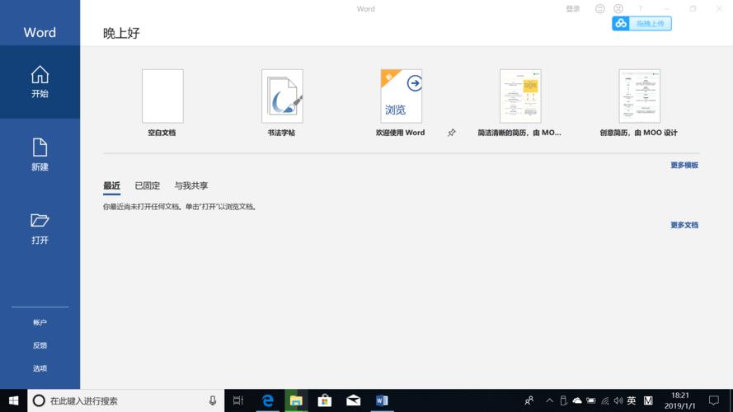The height and width of the screenshot is (412, 733).
Task: Open the More templates (更多模板) link
Action: coord(684,165)
